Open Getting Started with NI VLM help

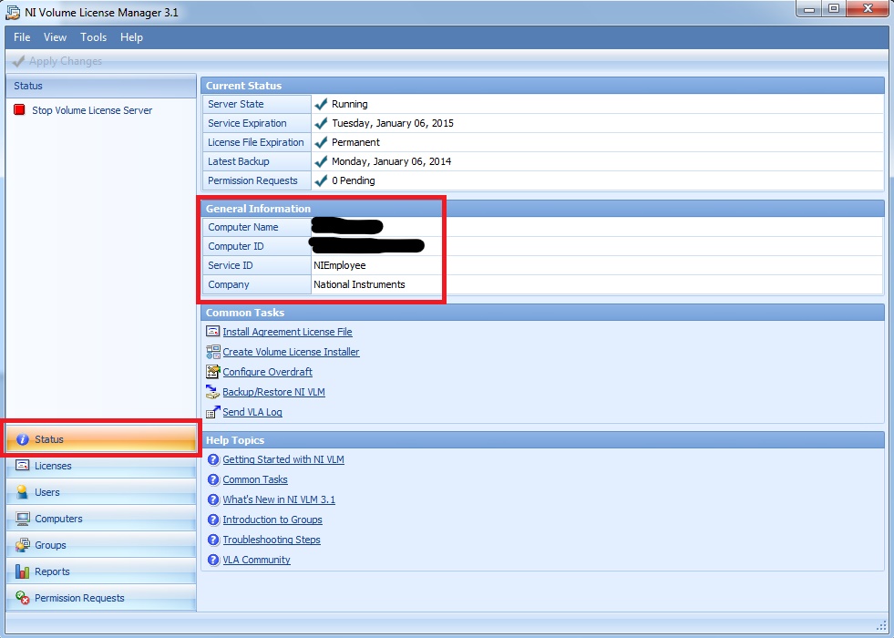tap(283, 459)
